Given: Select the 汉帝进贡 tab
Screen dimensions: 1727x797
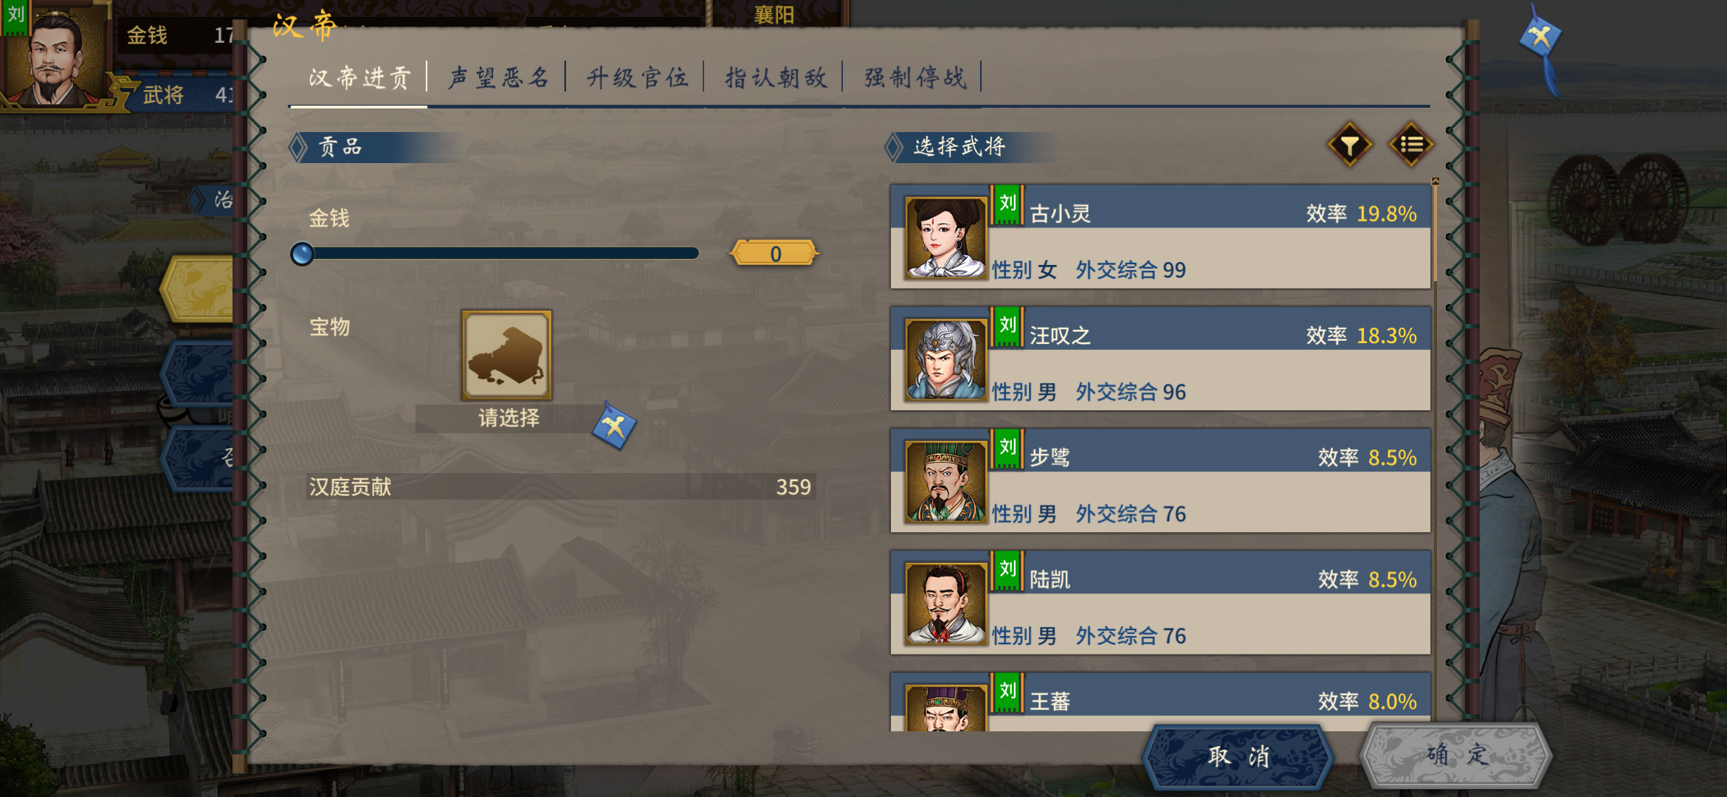Looking at the screenshot, I should tap(359, 77).
